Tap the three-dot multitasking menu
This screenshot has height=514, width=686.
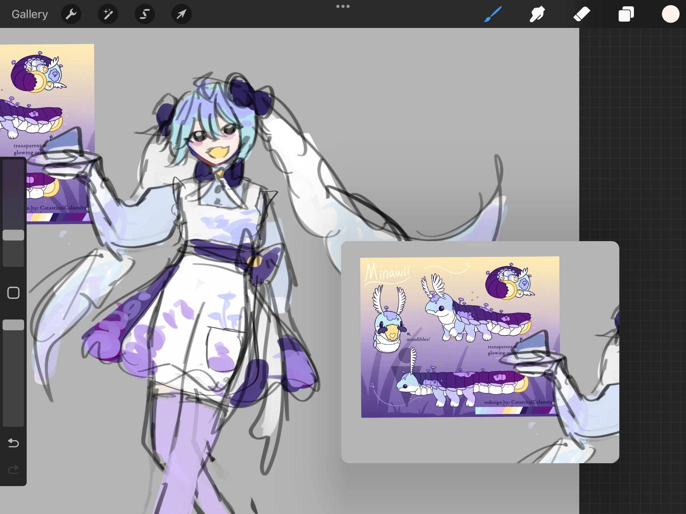point(343,6)
